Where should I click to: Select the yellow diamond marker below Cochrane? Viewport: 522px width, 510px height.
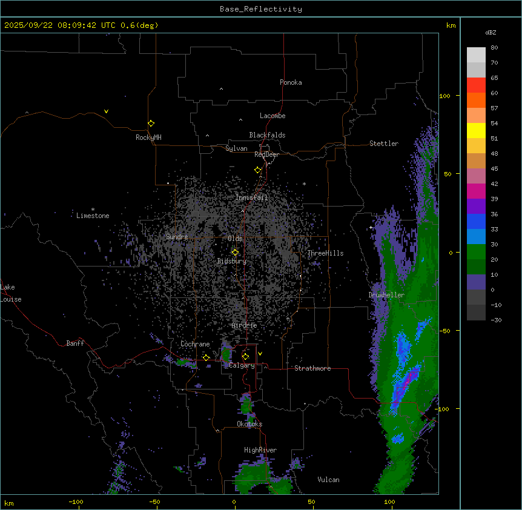pyautogui.click(x=206, y=357)
